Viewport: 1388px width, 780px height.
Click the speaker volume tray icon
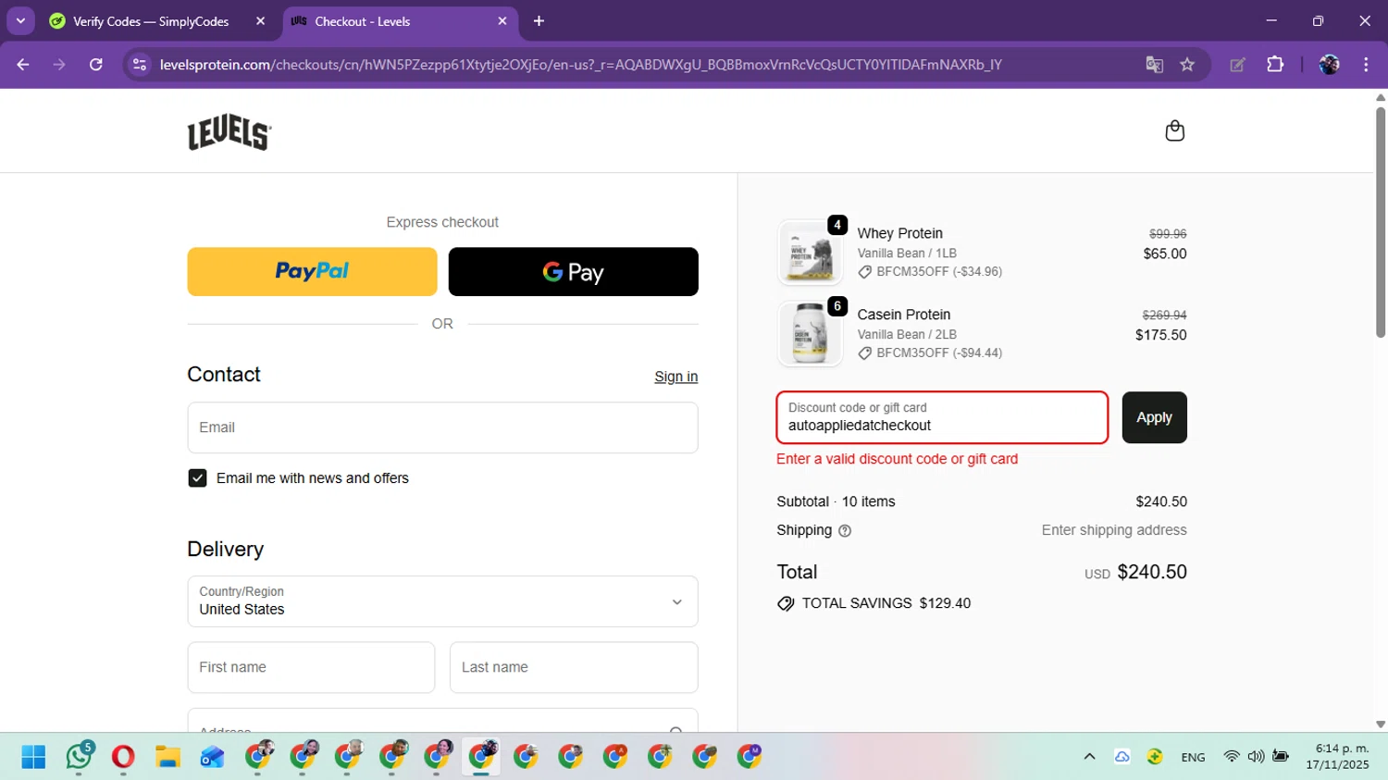point(1256,757)
